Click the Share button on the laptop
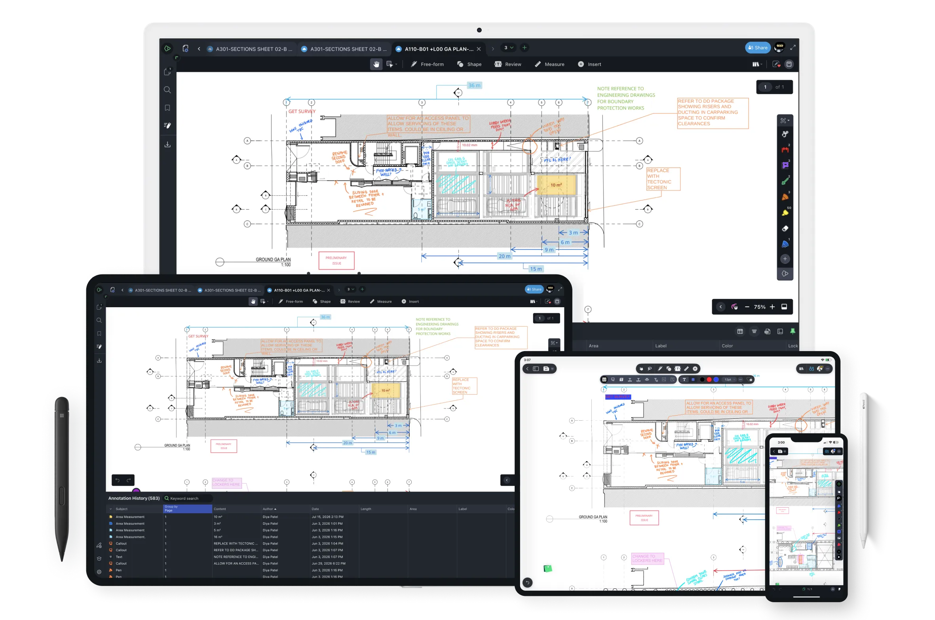This screenshot has height=620, width=935. coord(757,48)
